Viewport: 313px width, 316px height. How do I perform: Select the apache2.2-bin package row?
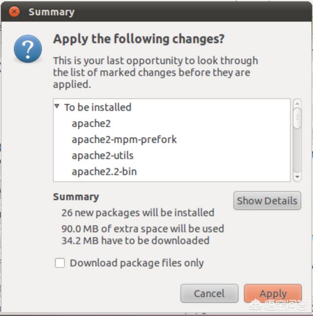(x=104, y=172)
